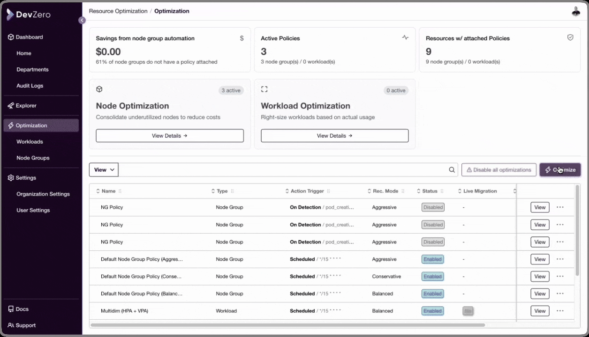Collapse the sidebar using the chevron icon

click(82, 20)
